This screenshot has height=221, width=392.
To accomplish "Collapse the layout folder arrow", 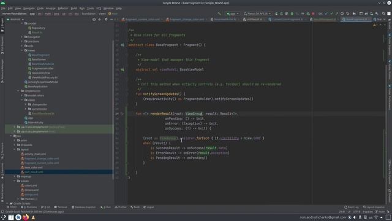I will pyautogui.click(x=15, y=150).
